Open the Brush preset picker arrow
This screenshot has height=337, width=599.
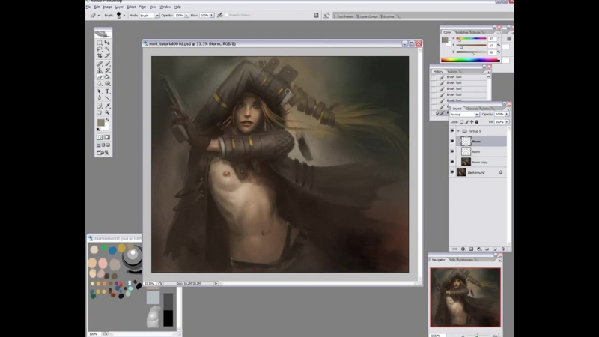[124, 15]
